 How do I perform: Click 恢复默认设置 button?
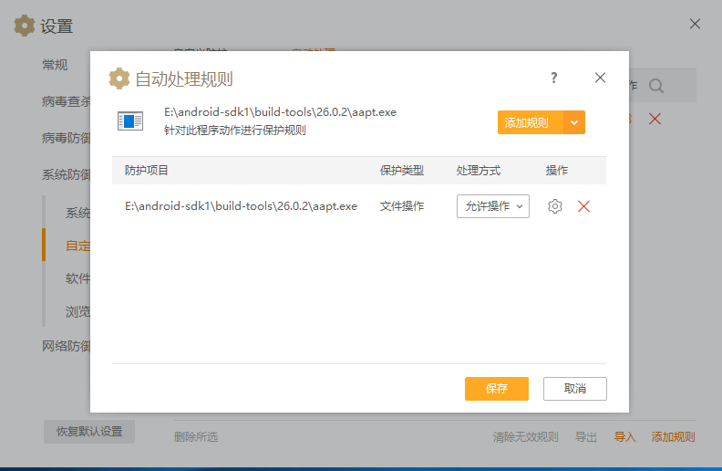[x=89, y=432]
